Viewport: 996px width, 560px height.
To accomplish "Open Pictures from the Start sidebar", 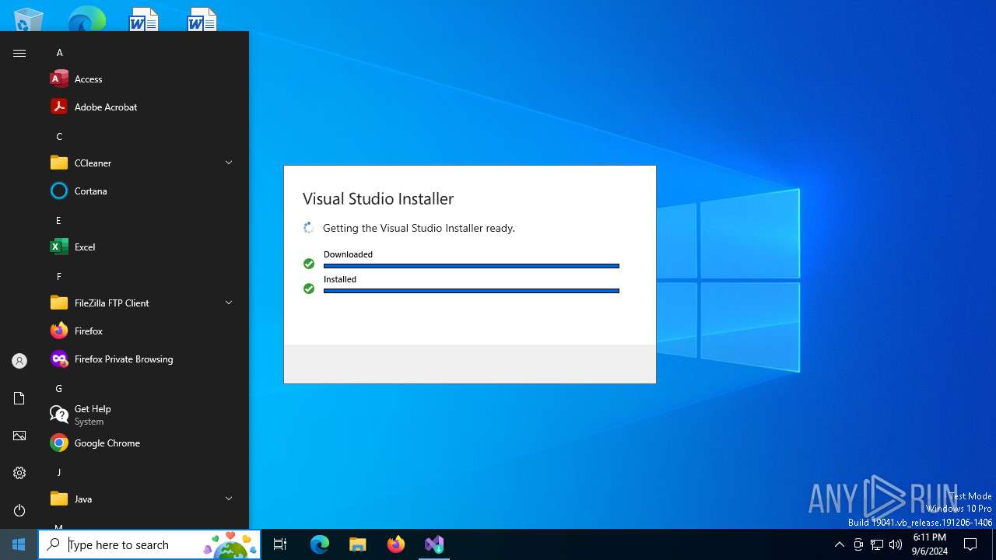I will point(19,436).
